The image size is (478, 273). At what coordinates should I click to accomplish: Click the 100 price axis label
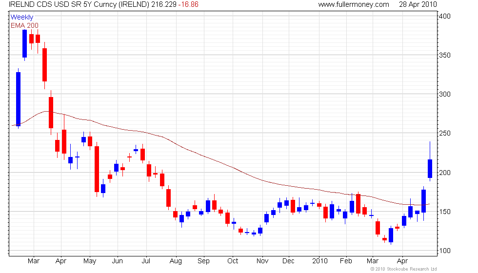point(445,251)
